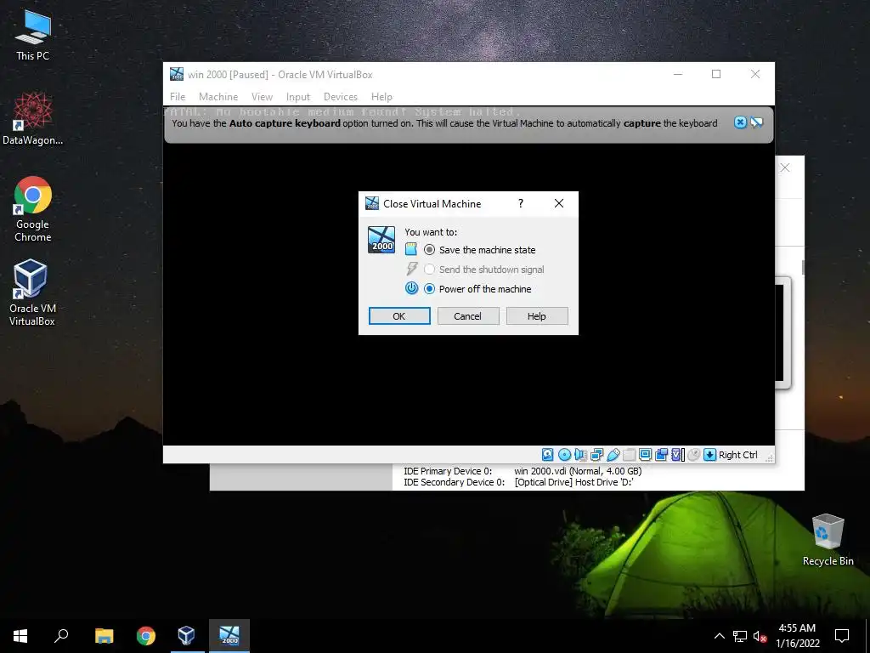
Task: Click the lightning icon beside shutdown signal
Action: [411, 269]
